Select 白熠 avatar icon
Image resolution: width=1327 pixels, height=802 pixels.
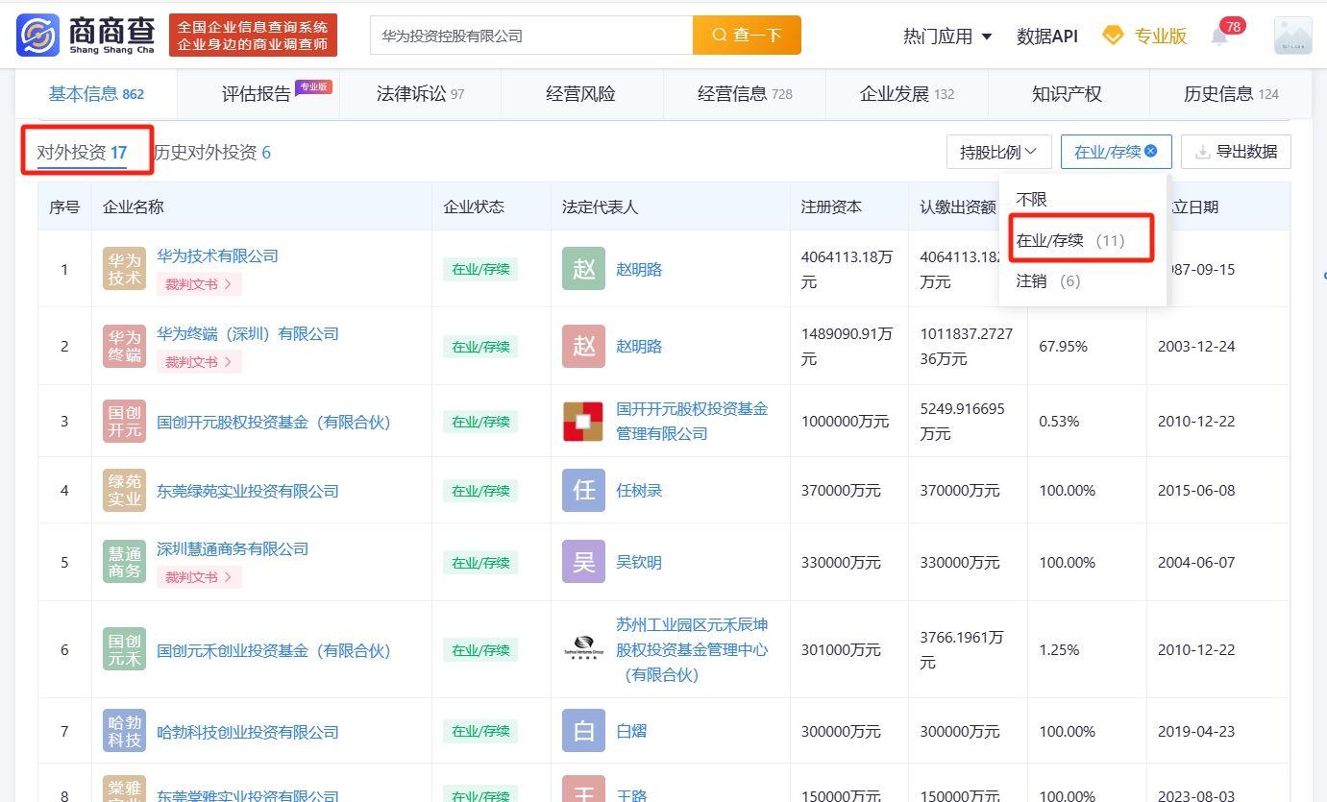tap(584, 731)
